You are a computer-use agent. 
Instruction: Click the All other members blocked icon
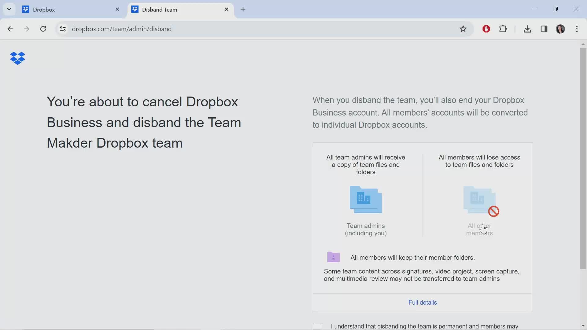[x=493, y=211]
